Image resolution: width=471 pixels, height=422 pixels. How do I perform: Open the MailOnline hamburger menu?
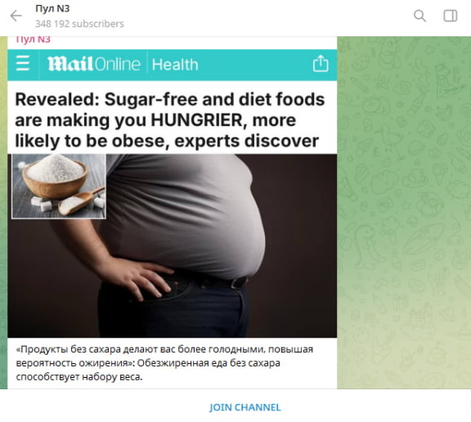tap(23, 63)
